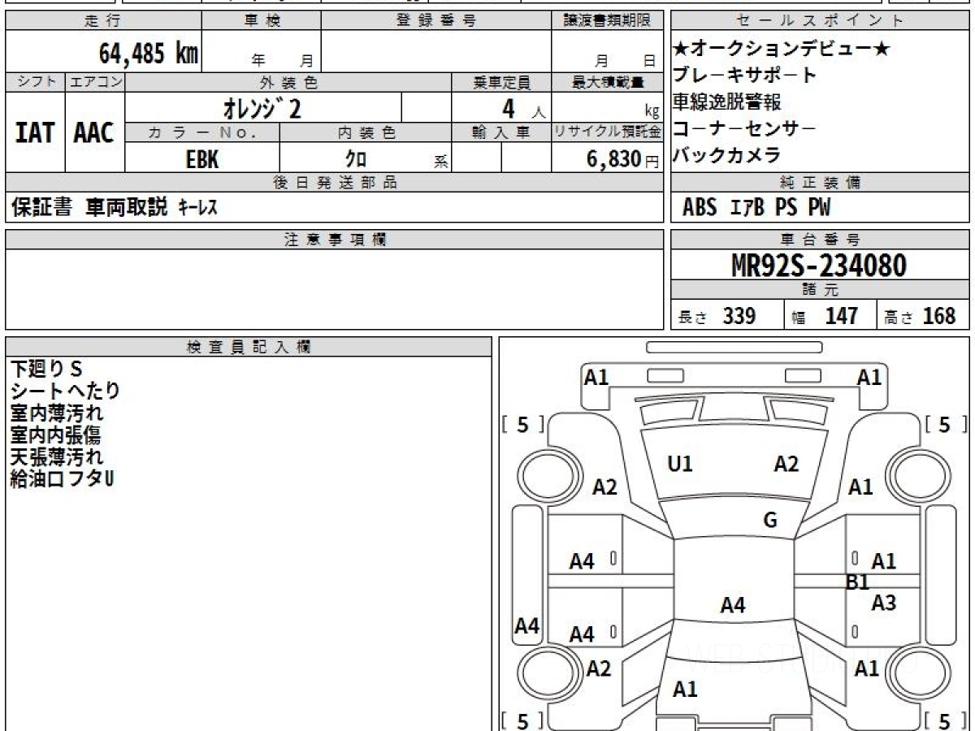The height and width of the screenshot is (731, 975).
Task: Select the ブレーキサポート sales point line
Action: tap(744, 76)
